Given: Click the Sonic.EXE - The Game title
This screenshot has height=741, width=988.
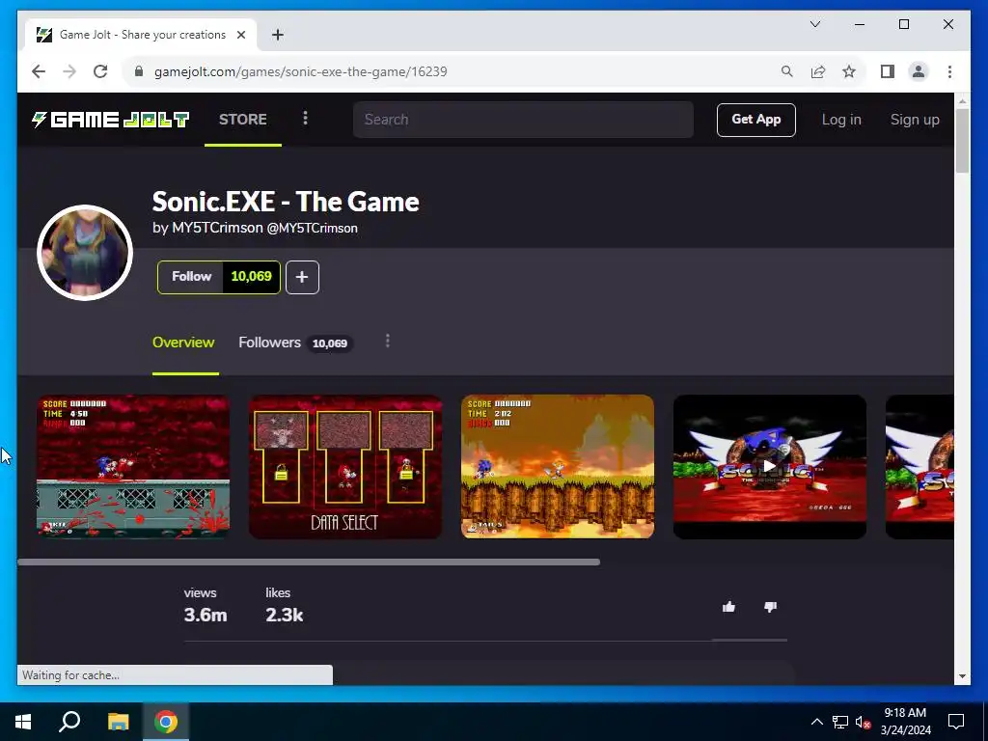Looking at the screenshot, I should pyautogui.click(x=286, y=202).
